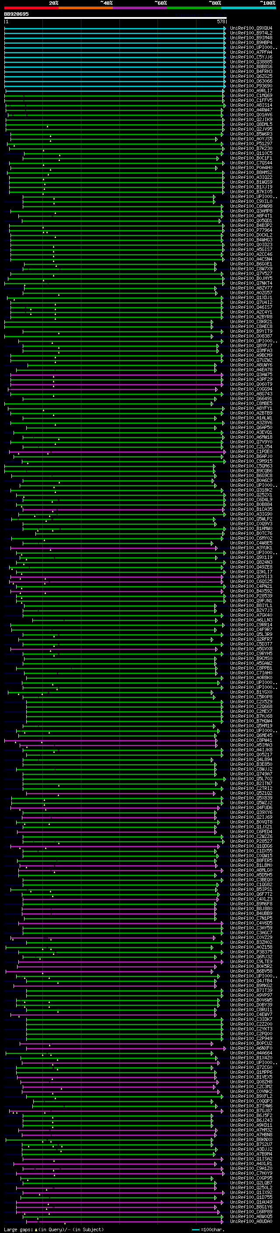Select the UniRef100_A5GVX8 label
This screenshot has height=1233, width=280.
251,649
